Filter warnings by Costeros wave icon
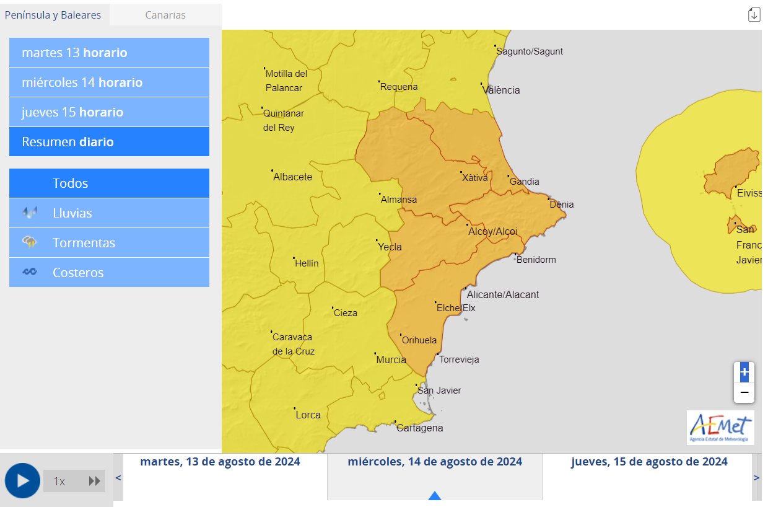The image size is (768, 507). [x=30, y=273]
